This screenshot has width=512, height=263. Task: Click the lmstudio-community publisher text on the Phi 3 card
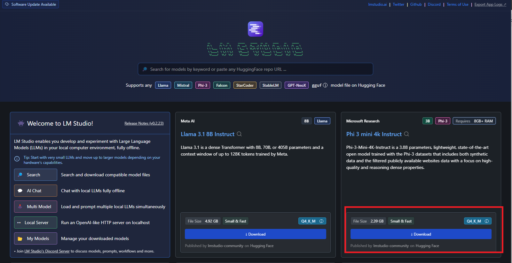point(391,246)
